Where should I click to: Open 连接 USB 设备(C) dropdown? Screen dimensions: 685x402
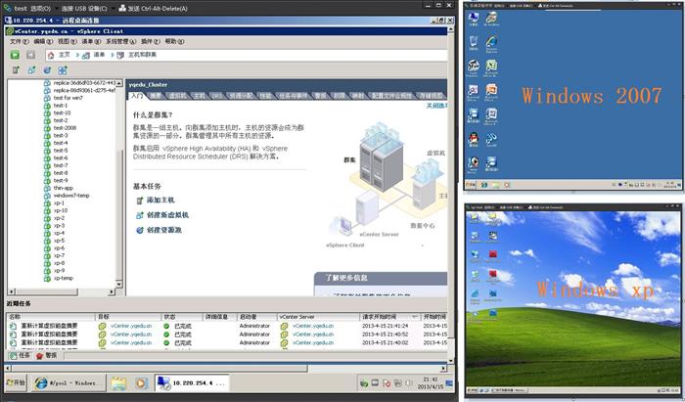pyautogui.click(x=84, y=8)
